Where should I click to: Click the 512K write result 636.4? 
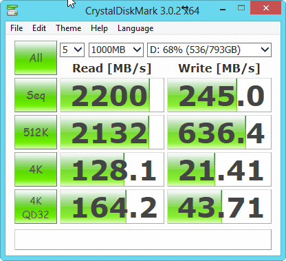219,132
